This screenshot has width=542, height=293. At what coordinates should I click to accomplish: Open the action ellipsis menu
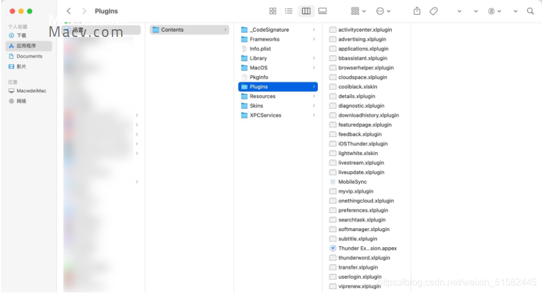click(x=383, y=11)
